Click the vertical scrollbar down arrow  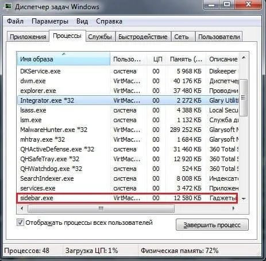pyautogui.click(x=244, y=199)
